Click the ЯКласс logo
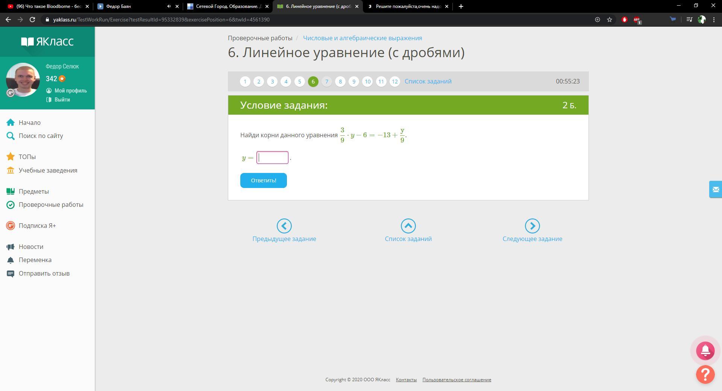722x391 pixels. point(47,41)
